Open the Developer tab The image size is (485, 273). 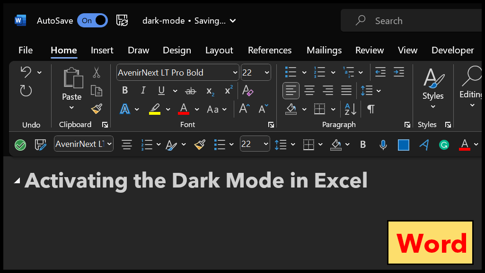pos(452,50)
